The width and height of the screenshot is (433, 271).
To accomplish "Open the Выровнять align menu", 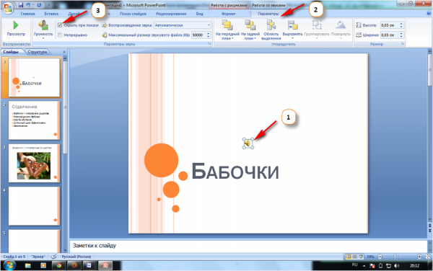I will point(292,30).
